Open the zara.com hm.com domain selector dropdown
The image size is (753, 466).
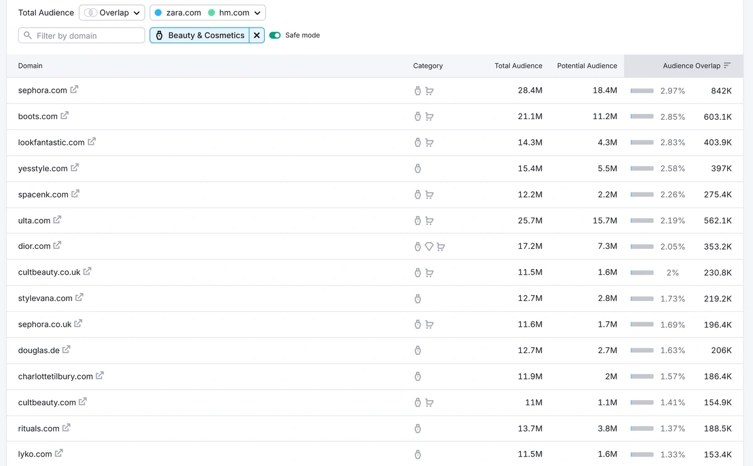[208, 13]
